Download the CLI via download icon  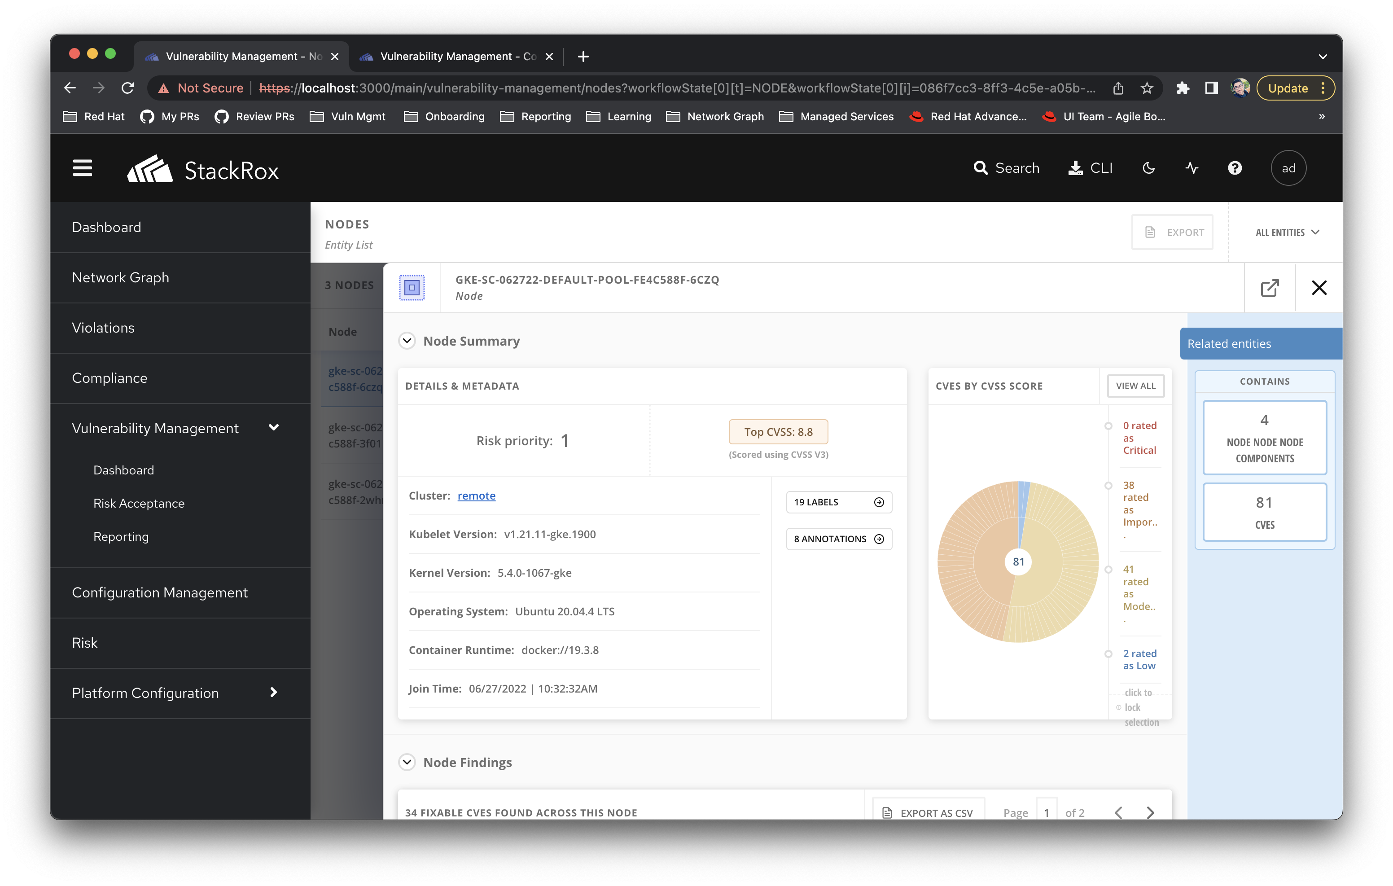tap(1075, 168)
